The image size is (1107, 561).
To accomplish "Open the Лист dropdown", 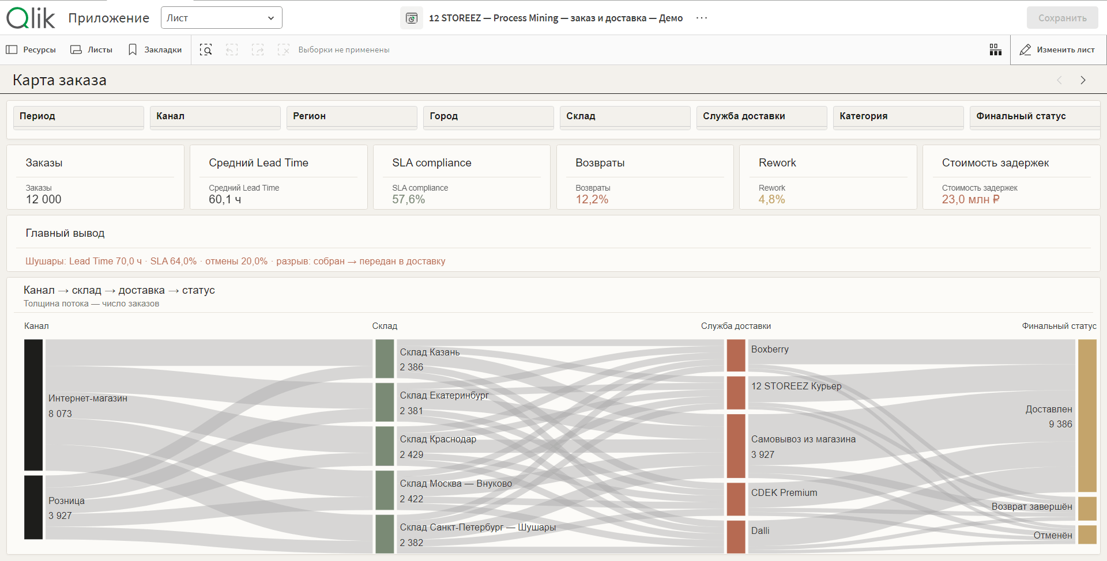I will 221,18.
